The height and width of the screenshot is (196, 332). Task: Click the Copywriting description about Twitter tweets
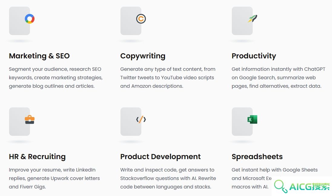(x=168, y=78)
